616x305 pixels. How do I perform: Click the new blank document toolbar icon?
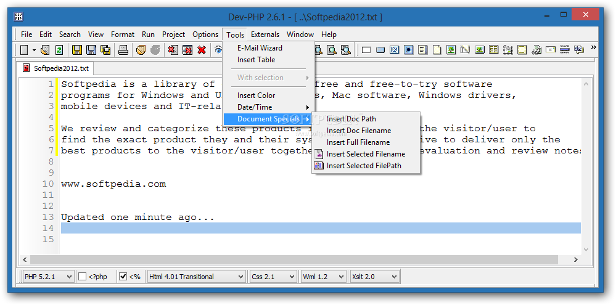24,50
